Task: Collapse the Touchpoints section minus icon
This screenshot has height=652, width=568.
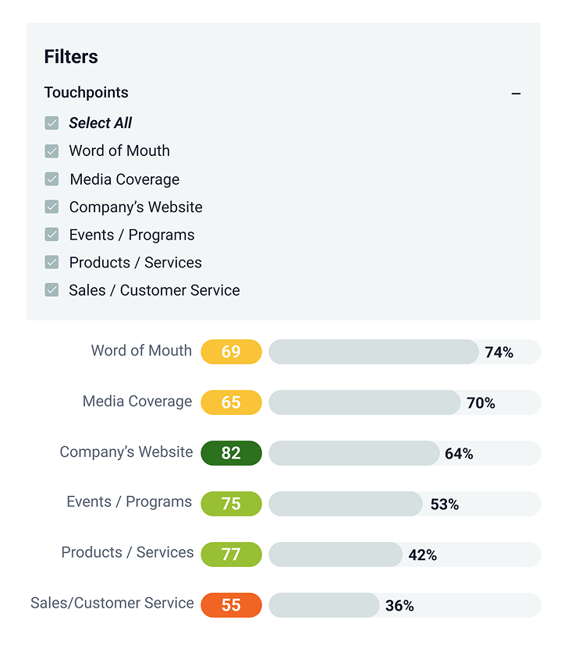Action: [516, 94]
